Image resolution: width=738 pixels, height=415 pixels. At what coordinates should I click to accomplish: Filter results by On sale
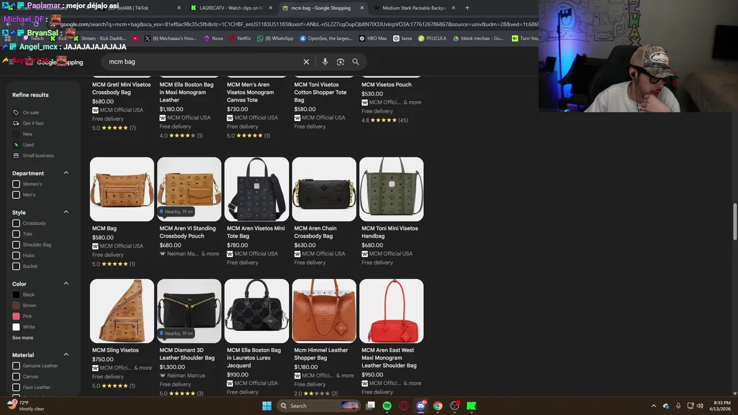click(x=26, y=112)
